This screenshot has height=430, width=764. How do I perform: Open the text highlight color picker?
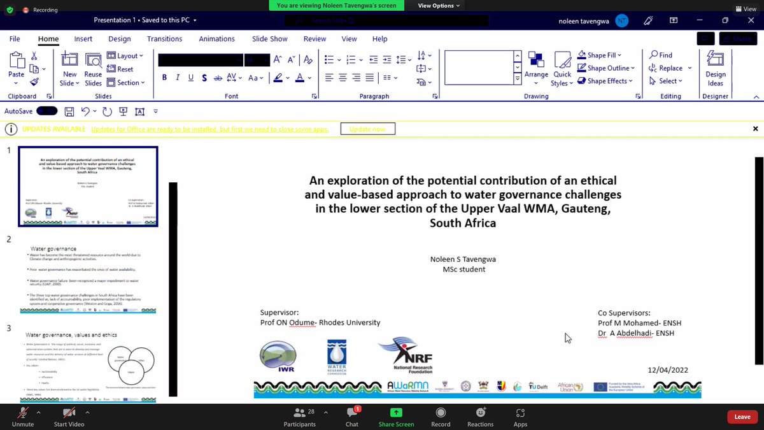278,78
